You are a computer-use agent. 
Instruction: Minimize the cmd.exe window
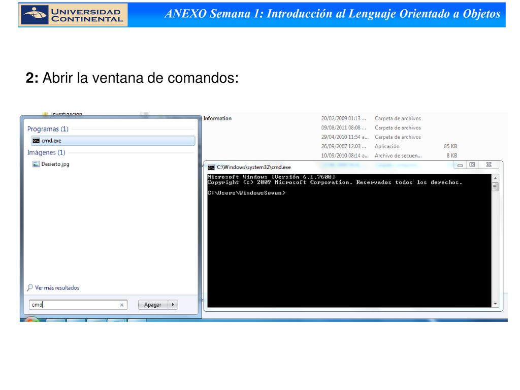pyautogui.click(x=460, y=165)
